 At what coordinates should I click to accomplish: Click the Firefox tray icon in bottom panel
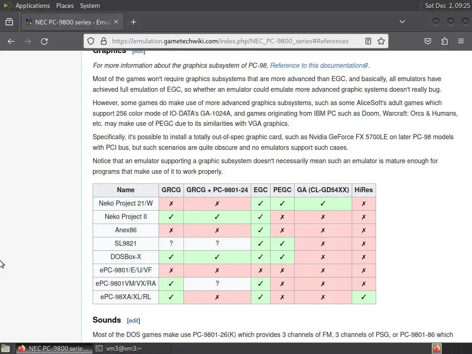(437, 348)
